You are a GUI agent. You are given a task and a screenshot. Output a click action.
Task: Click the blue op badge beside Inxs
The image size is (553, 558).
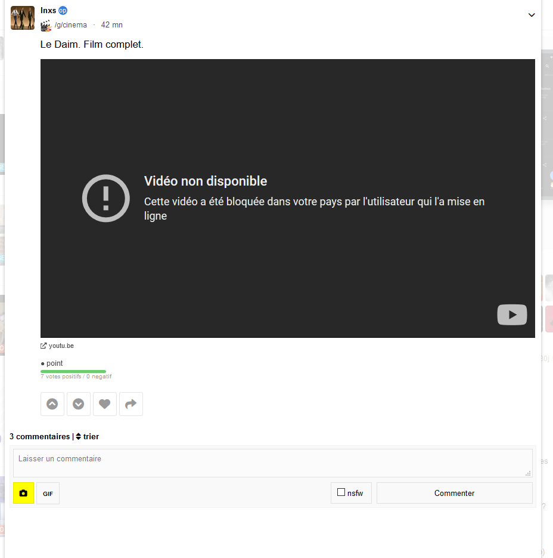63,11
